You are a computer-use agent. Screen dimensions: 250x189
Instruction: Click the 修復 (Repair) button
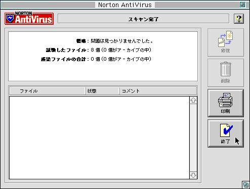[226, 42]
